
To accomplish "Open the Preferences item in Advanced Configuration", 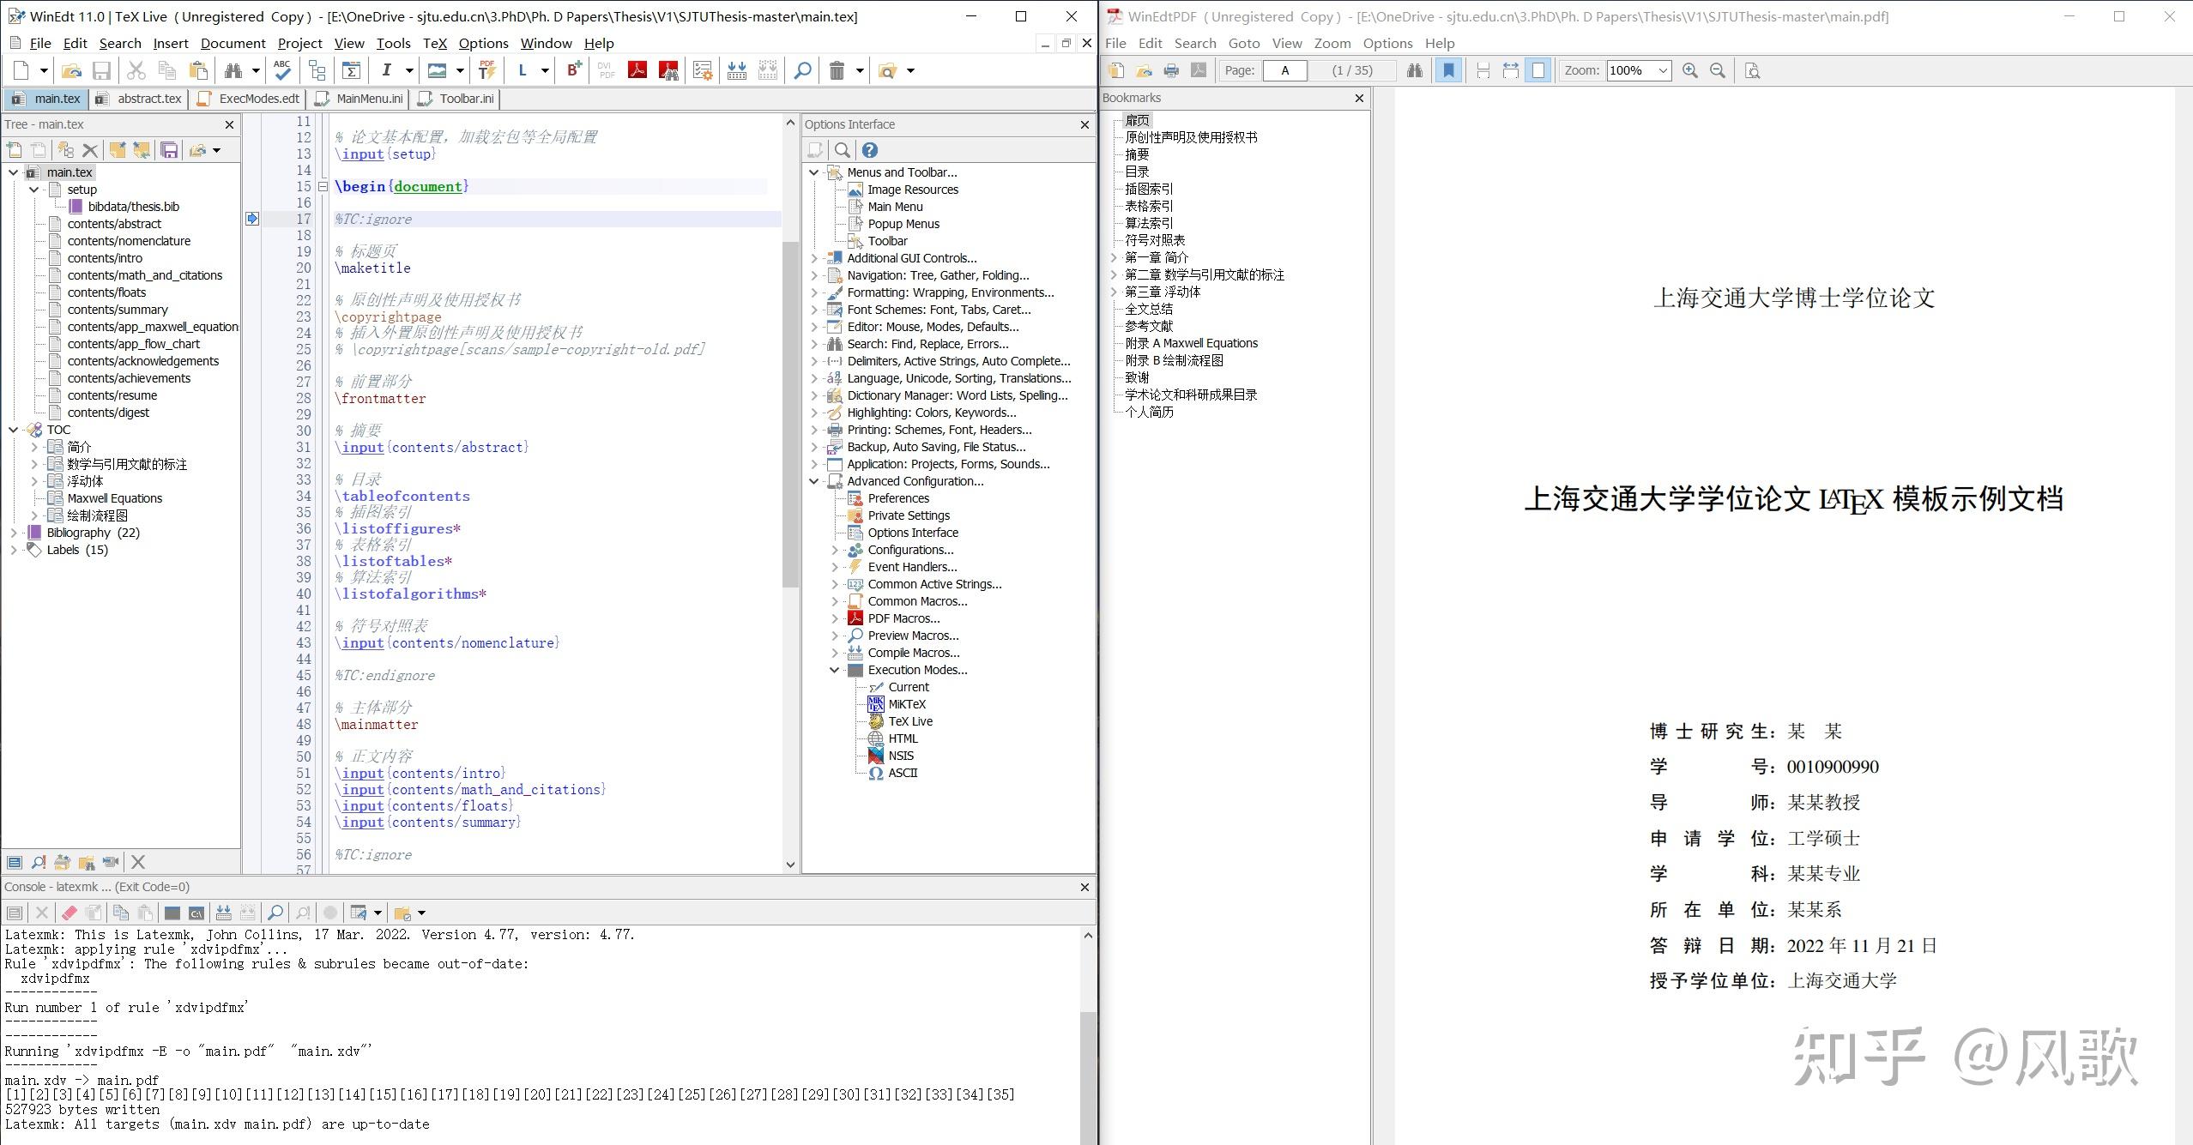I will point(898,498).
